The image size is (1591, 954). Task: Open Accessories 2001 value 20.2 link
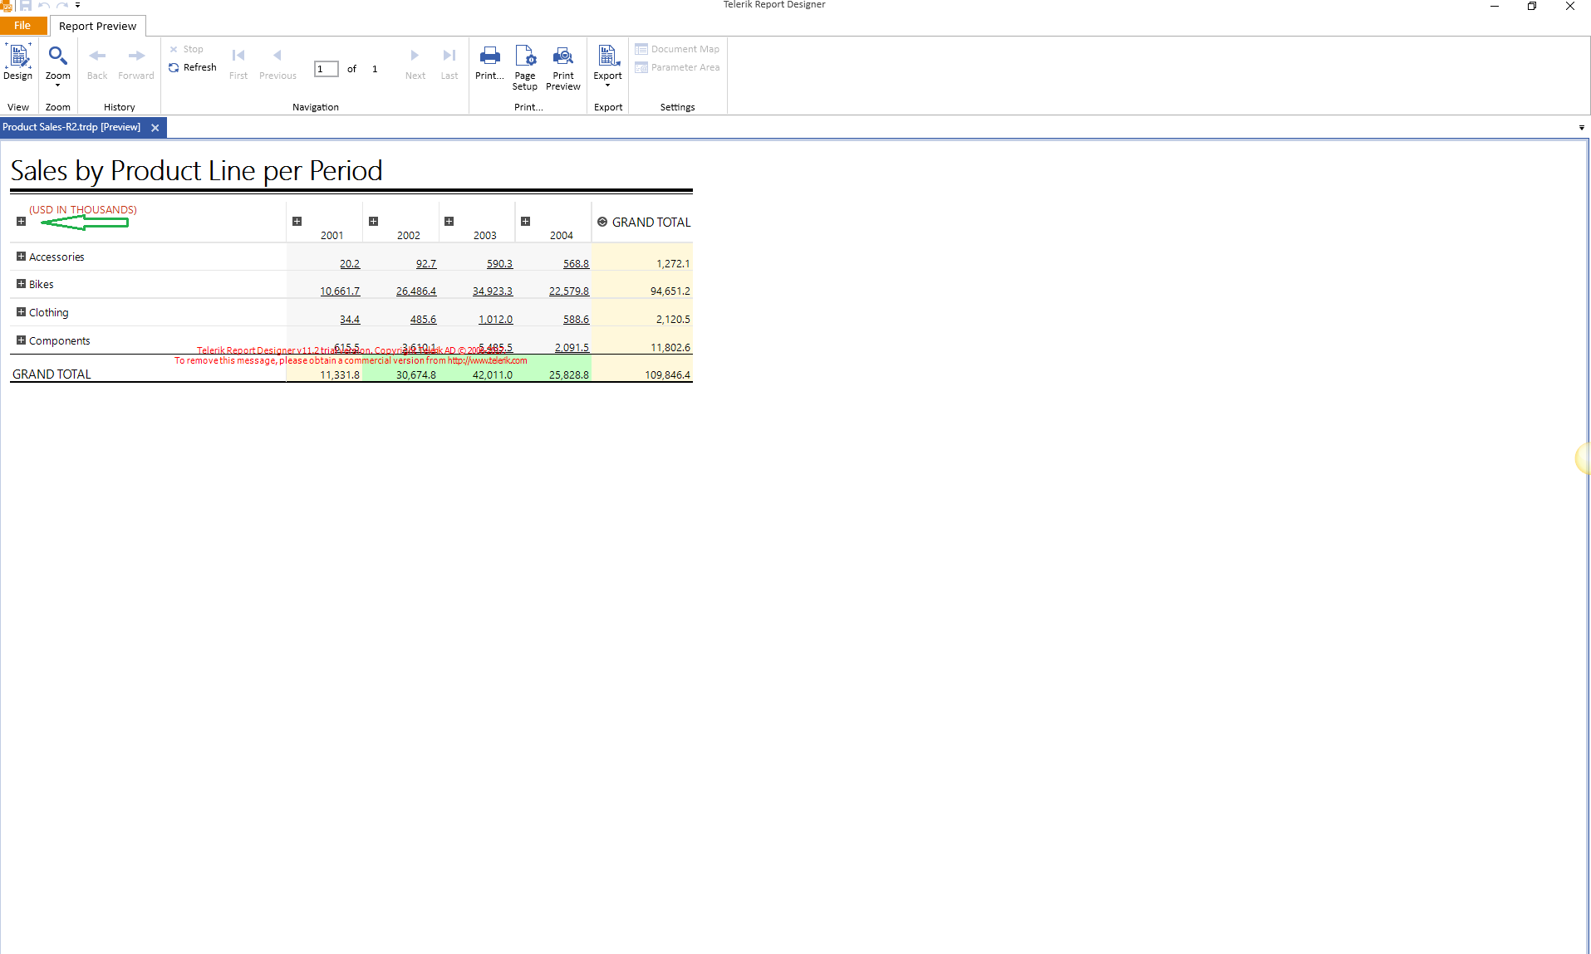click(x=350, y=263)
